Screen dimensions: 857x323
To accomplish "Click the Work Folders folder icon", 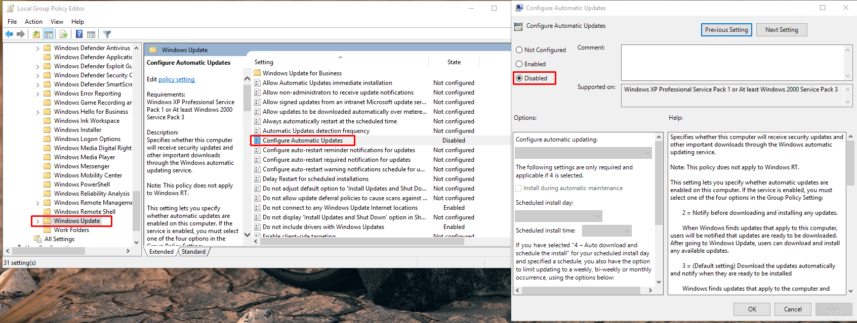I will 47,230.
